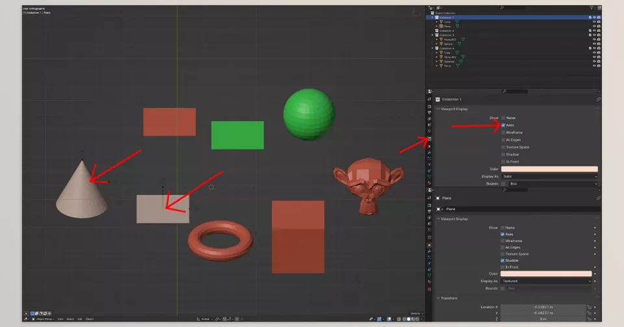Toggle Axes checkbox in Collection 1 panel

click(x=503, y=125)
